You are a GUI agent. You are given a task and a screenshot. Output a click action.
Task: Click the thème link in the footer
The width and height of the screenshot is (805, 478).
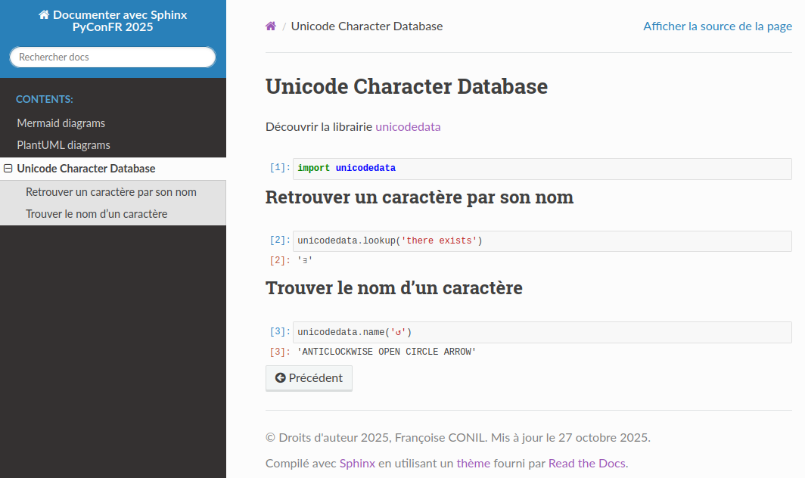click(x=474, y=464)
